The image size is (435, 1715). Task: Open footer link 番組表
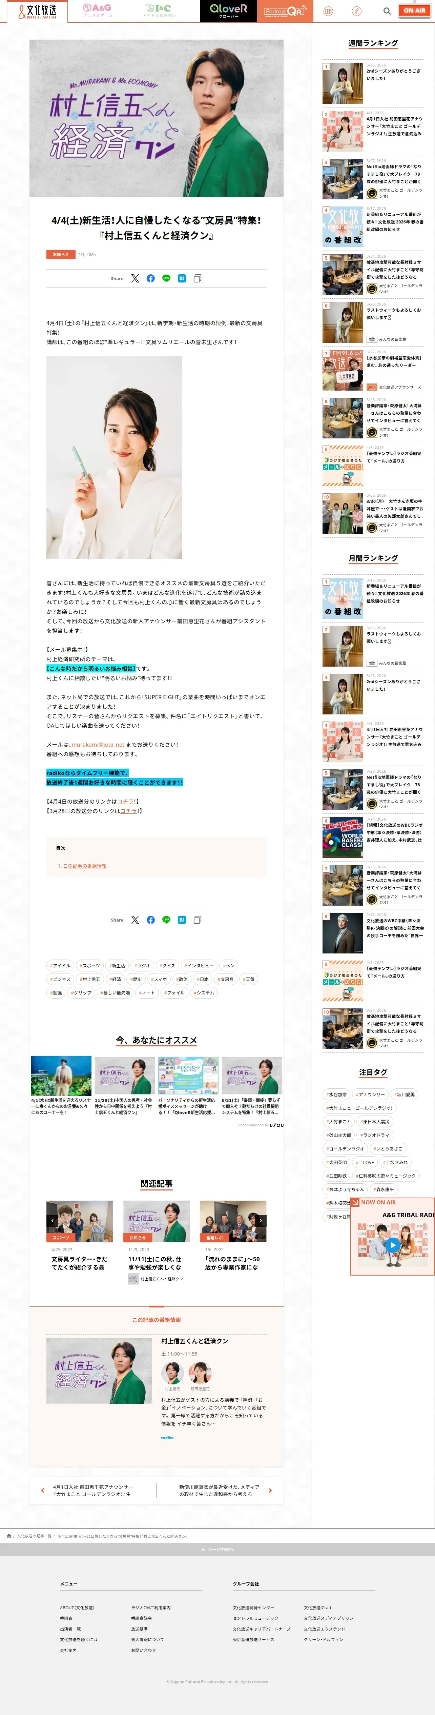tap(66, 1618)
